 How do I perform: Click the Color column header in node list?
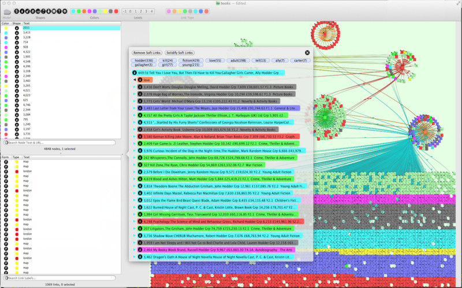[6, 23]
